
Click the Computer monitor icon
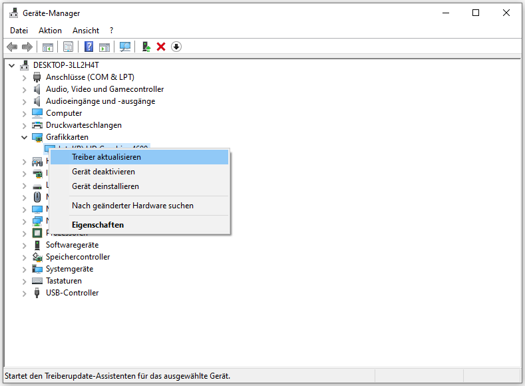coord(37,113)
